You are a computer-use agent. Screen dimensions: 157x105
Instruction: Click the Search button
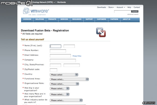pyautogui.click(x=135, y=12)
